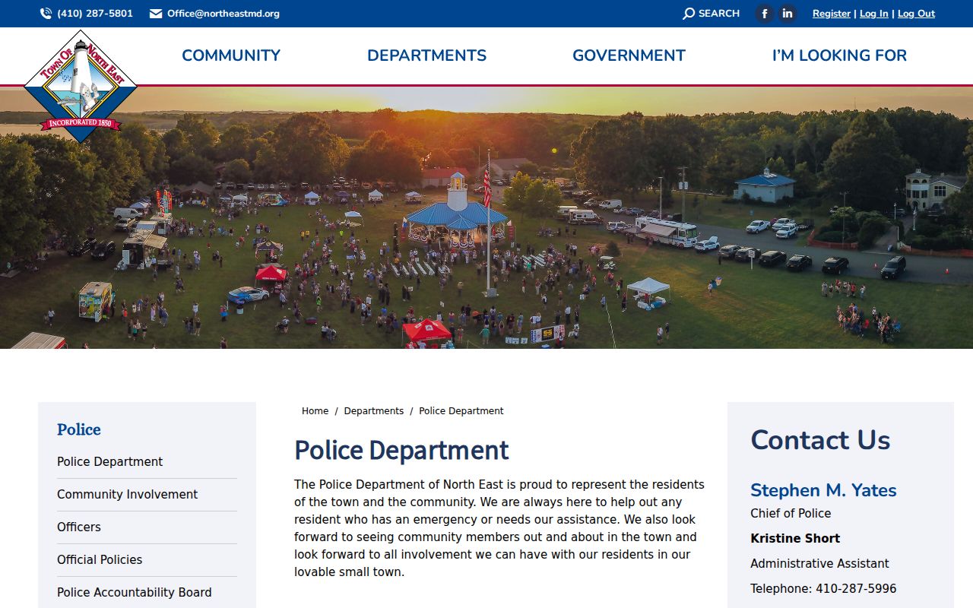The width and height of the screenshot is (973, 608).
Task: Open the I'm Looking For menu
Action: coord(839,55)
